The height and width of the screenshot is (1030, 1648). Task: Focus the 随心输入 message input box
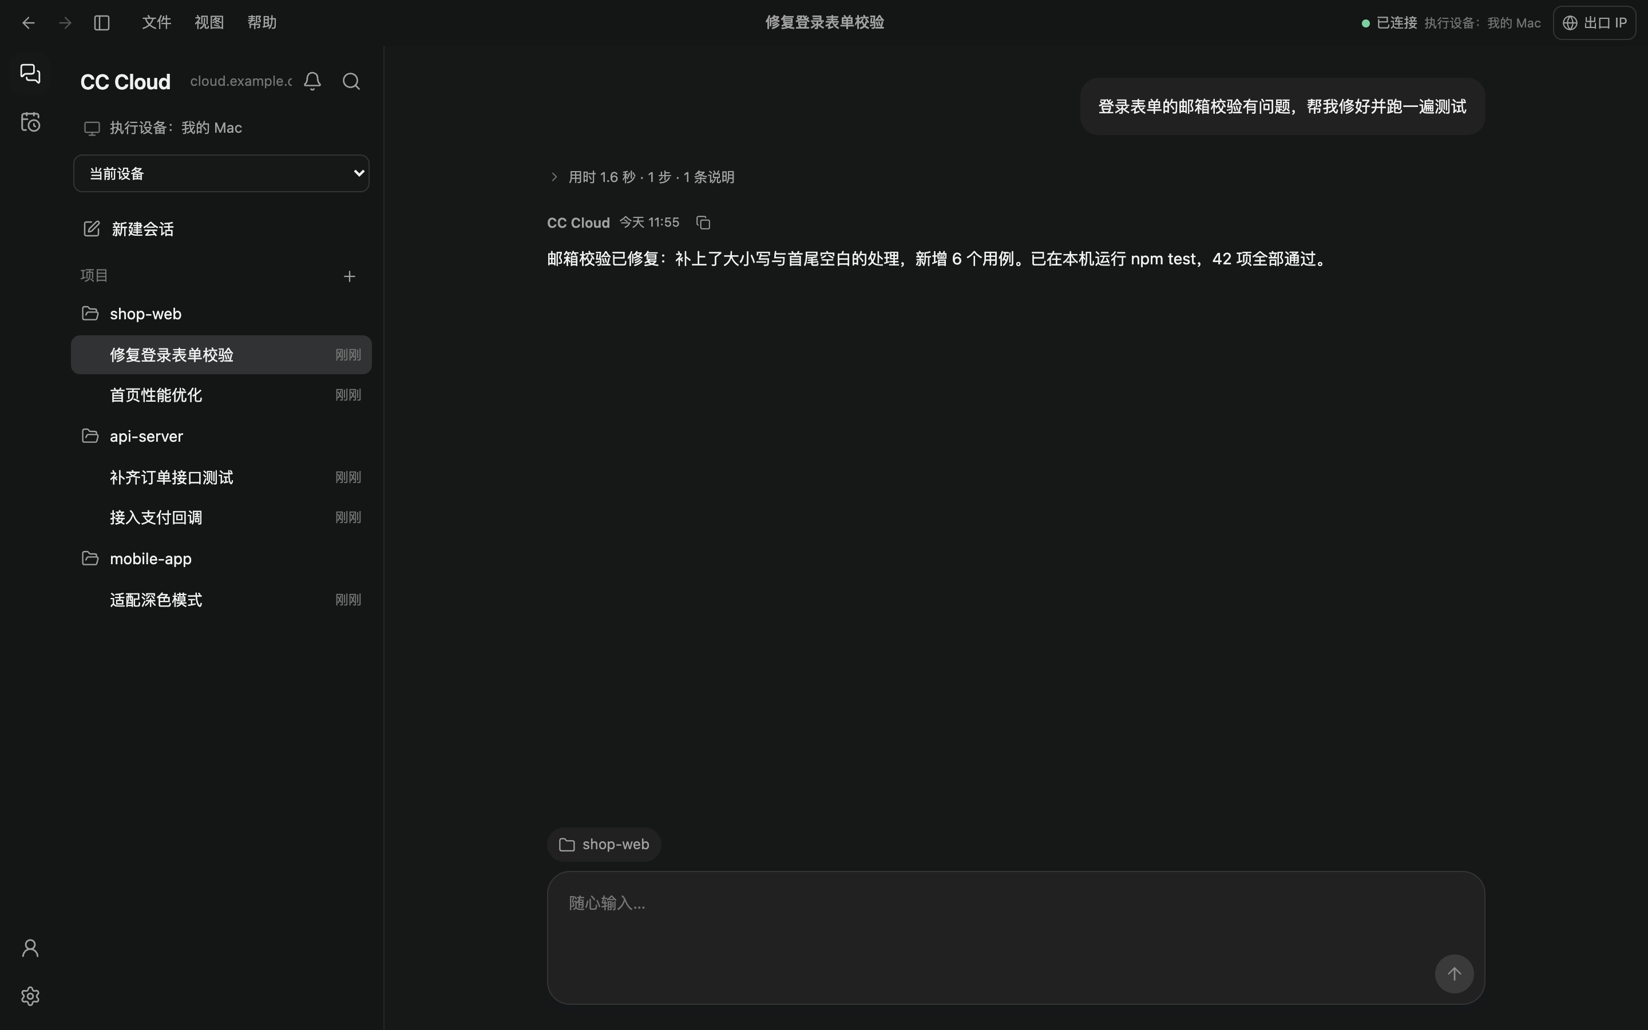pyautogui.click(x=1015, y=937)
